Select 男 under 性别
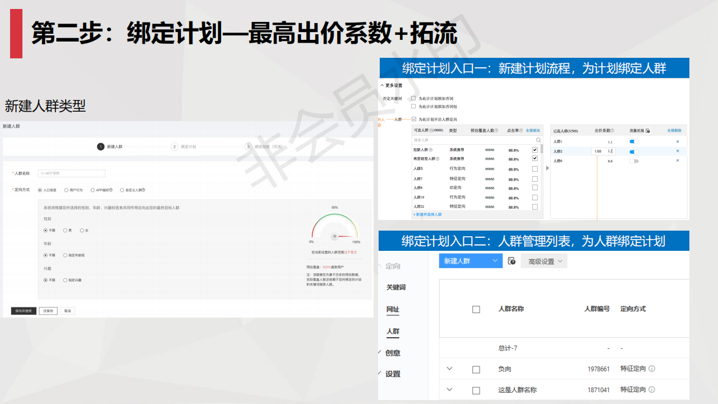 [65, 230]
